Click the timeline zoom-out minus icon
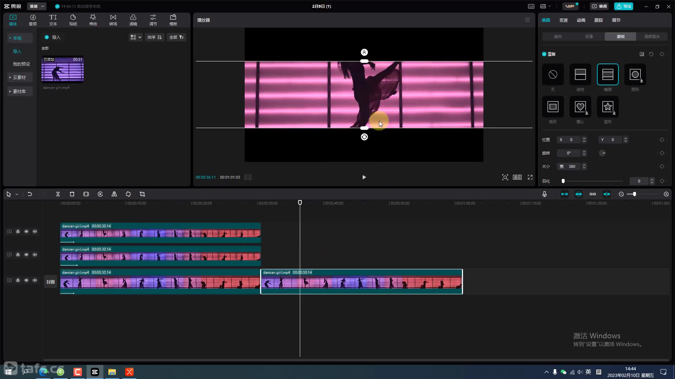Screen dimensions: 675x379 click(x=621, y=194)
